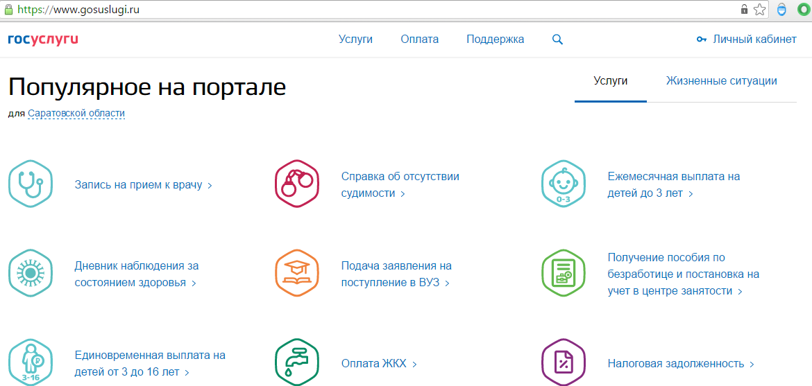Open Ежемесячная выплата на детей до 3 лет
The width and height of the screenshot is (812, 386).
pos(674,185)
